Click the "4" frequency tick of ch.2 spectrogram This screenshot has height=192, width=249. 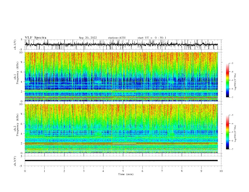[22, 134]
